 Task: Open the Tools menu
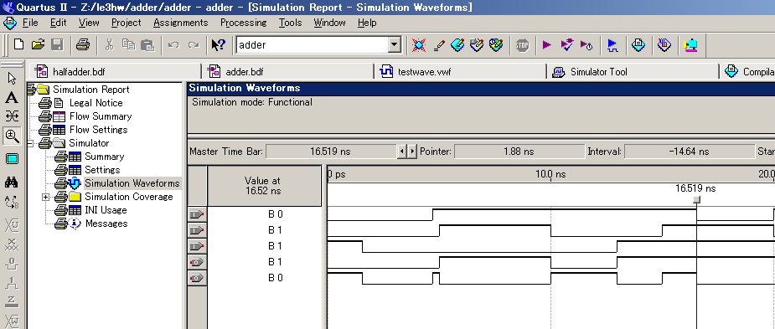[x=290, y=23]
